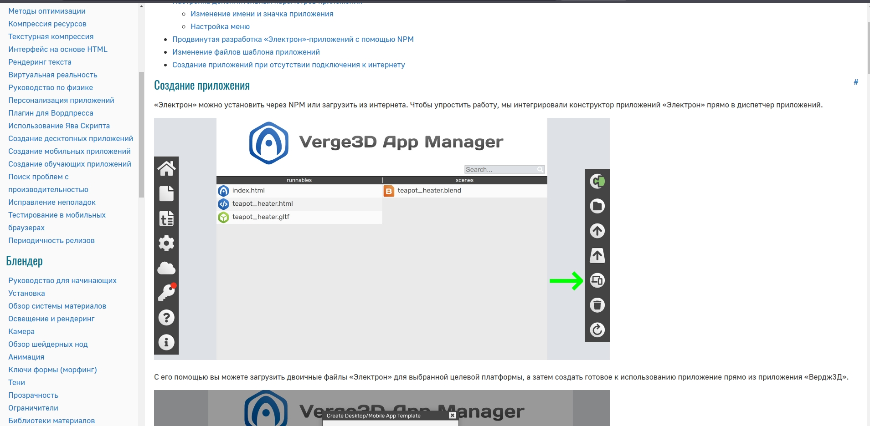Click the green puzzles editor icon
This screenshot has height=426, width=870.
click(x=597, y=182)
